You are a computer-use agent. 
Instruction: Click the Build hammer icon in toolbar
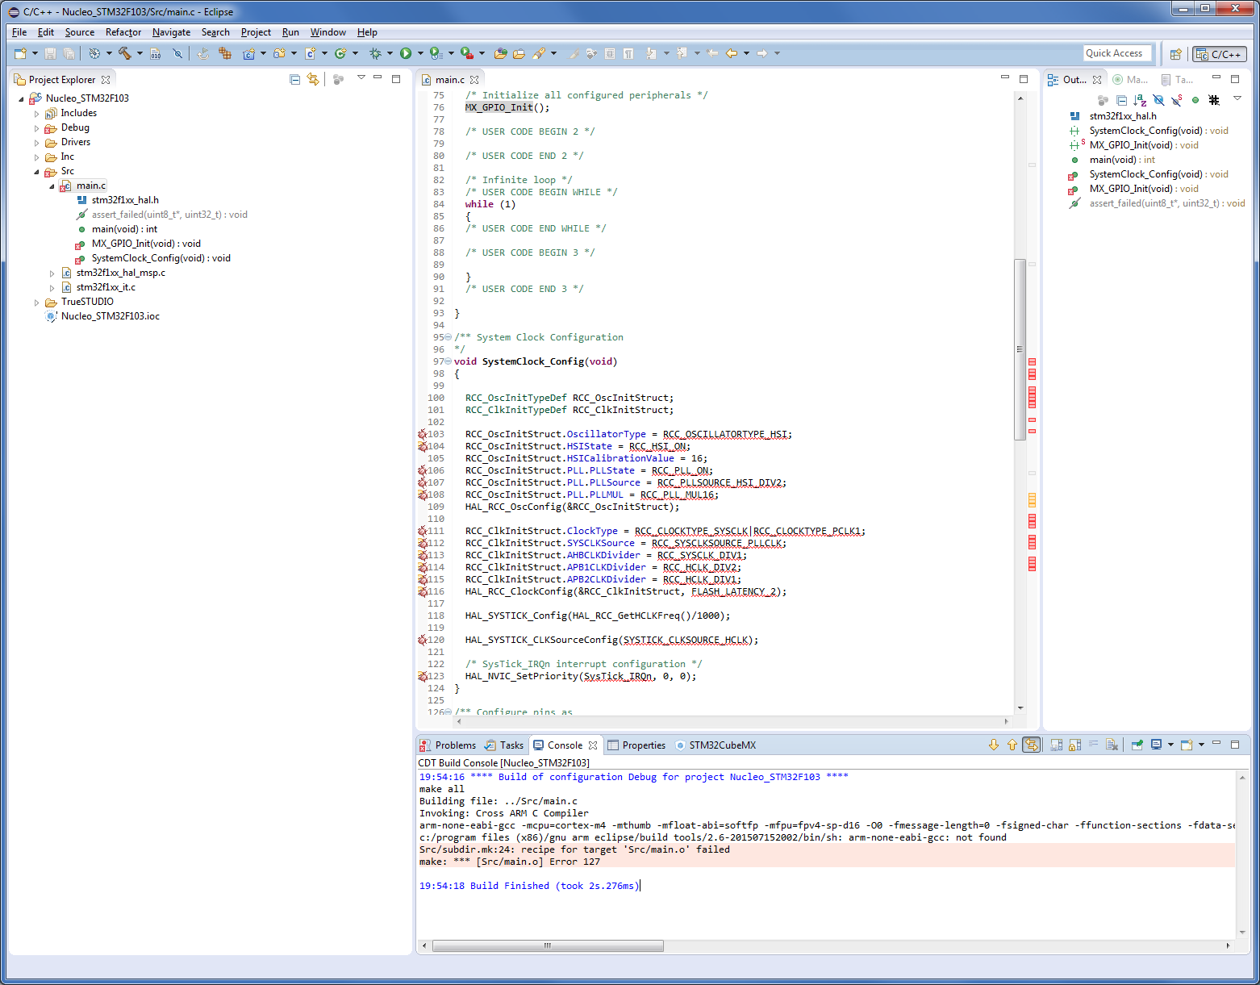(x=125, y=53)
